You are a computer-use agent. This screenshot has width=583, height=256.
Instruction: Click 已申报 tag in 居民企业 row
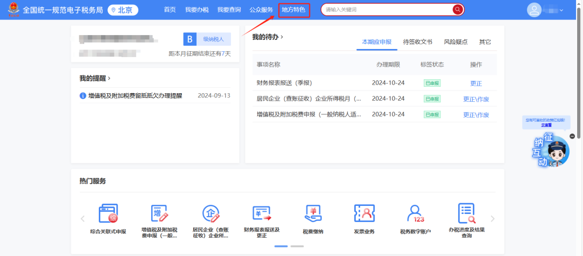pos(432,99)
